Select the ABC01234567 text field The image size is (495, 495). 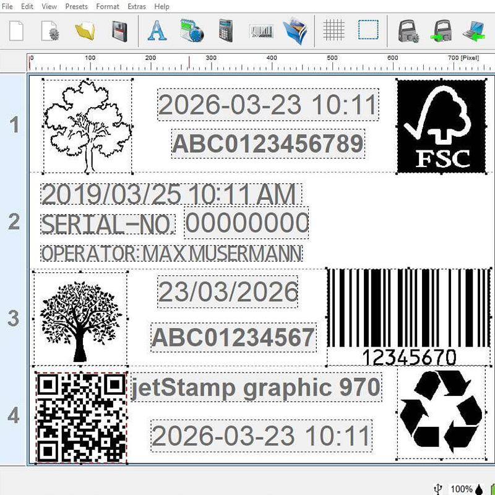tap(234, 337)
